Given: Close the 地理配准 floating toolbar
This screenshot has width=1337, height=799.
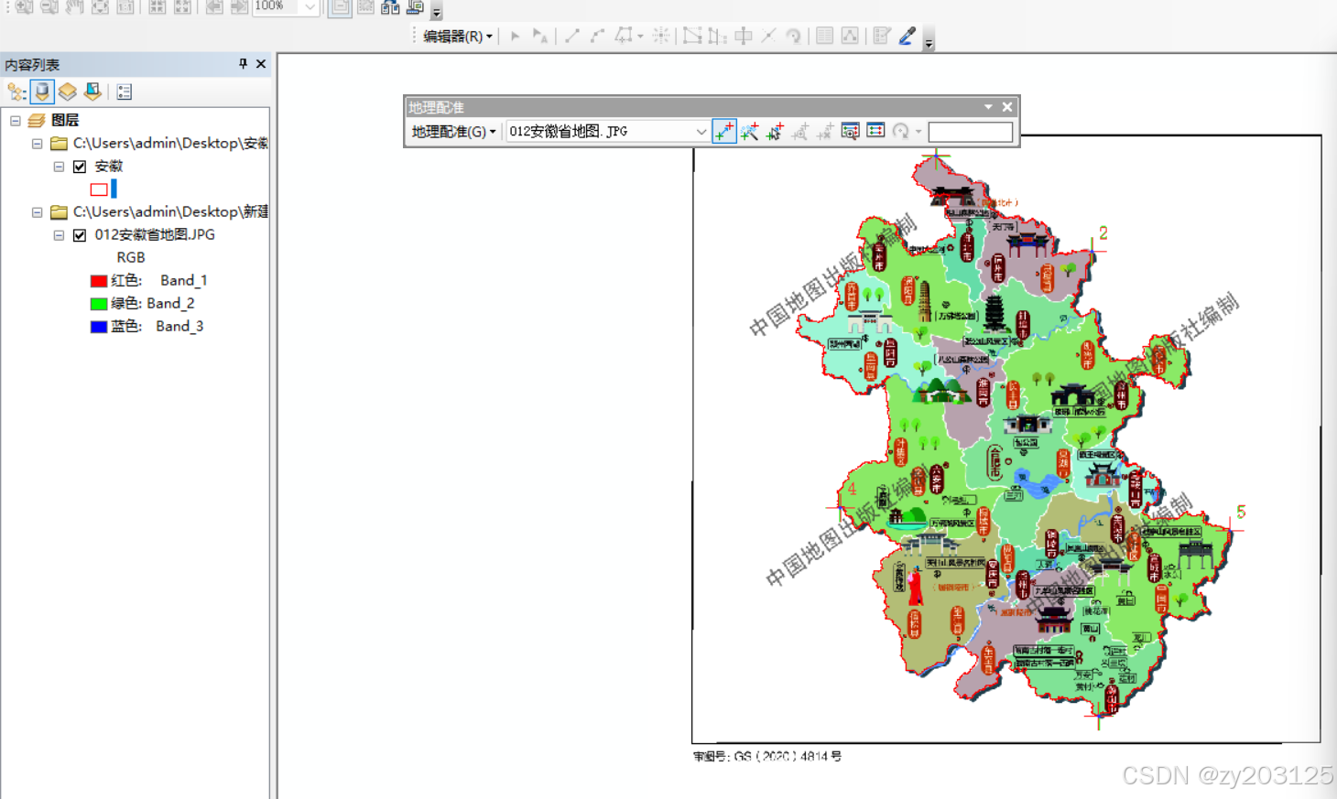Looking at the screenshot, I should [1007, 107].
